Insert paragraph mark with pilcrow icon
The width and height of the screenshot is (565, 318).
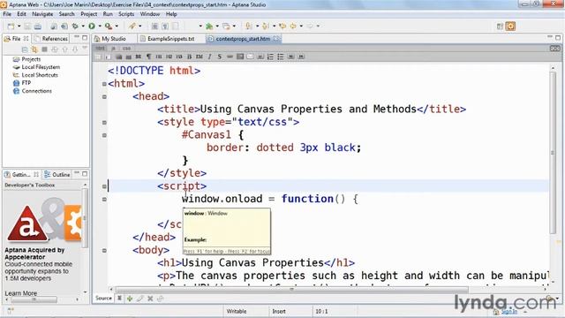point(149,57)
